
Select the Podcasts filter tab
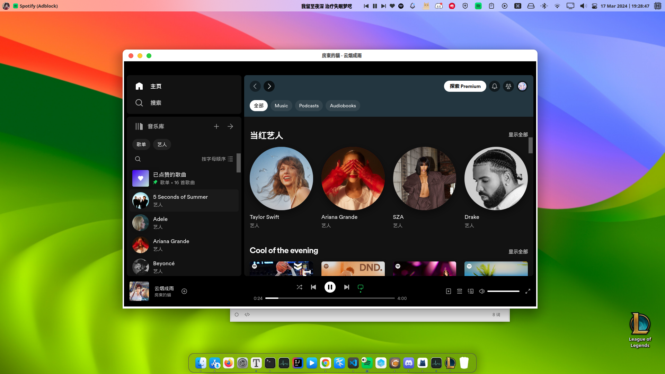pyautogui.click(x=309, y=106)
